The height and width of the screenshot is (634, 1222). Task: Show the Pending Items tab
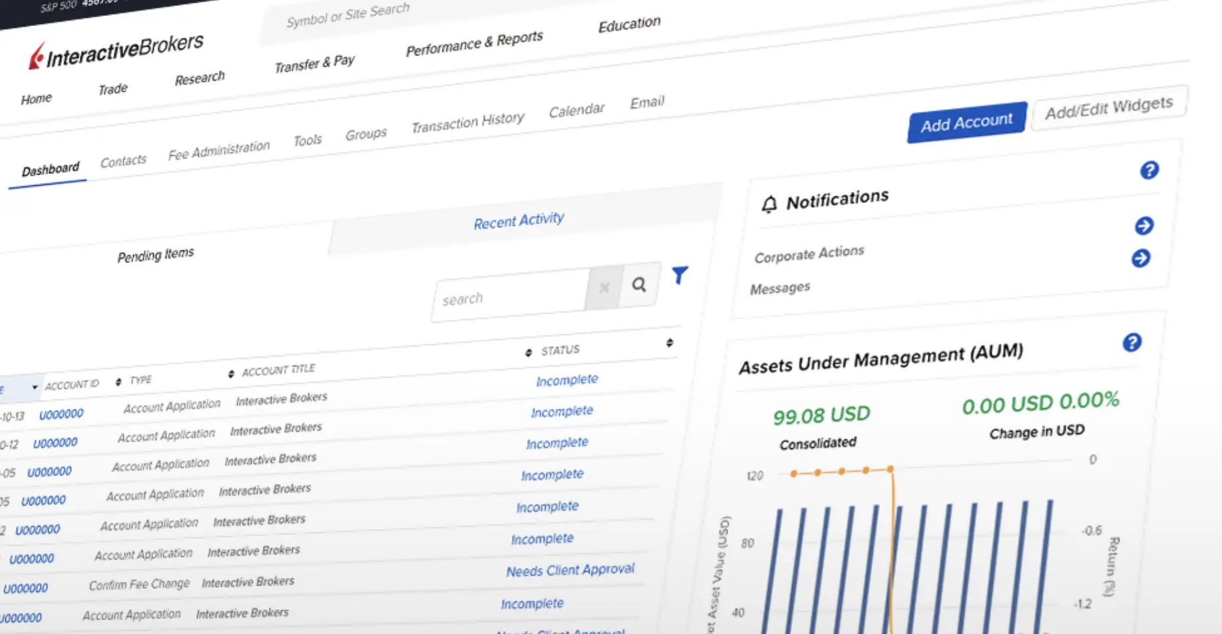[x=156, y=254]
